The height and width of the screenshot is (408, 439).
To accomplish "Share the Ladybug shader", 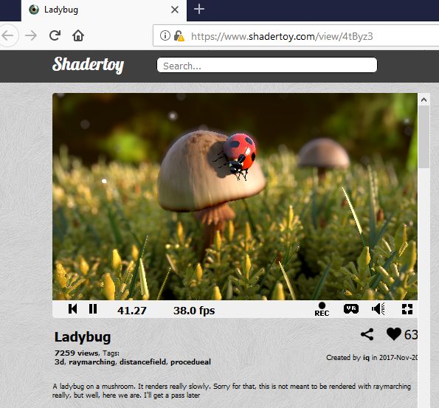I will coord(367,334).
